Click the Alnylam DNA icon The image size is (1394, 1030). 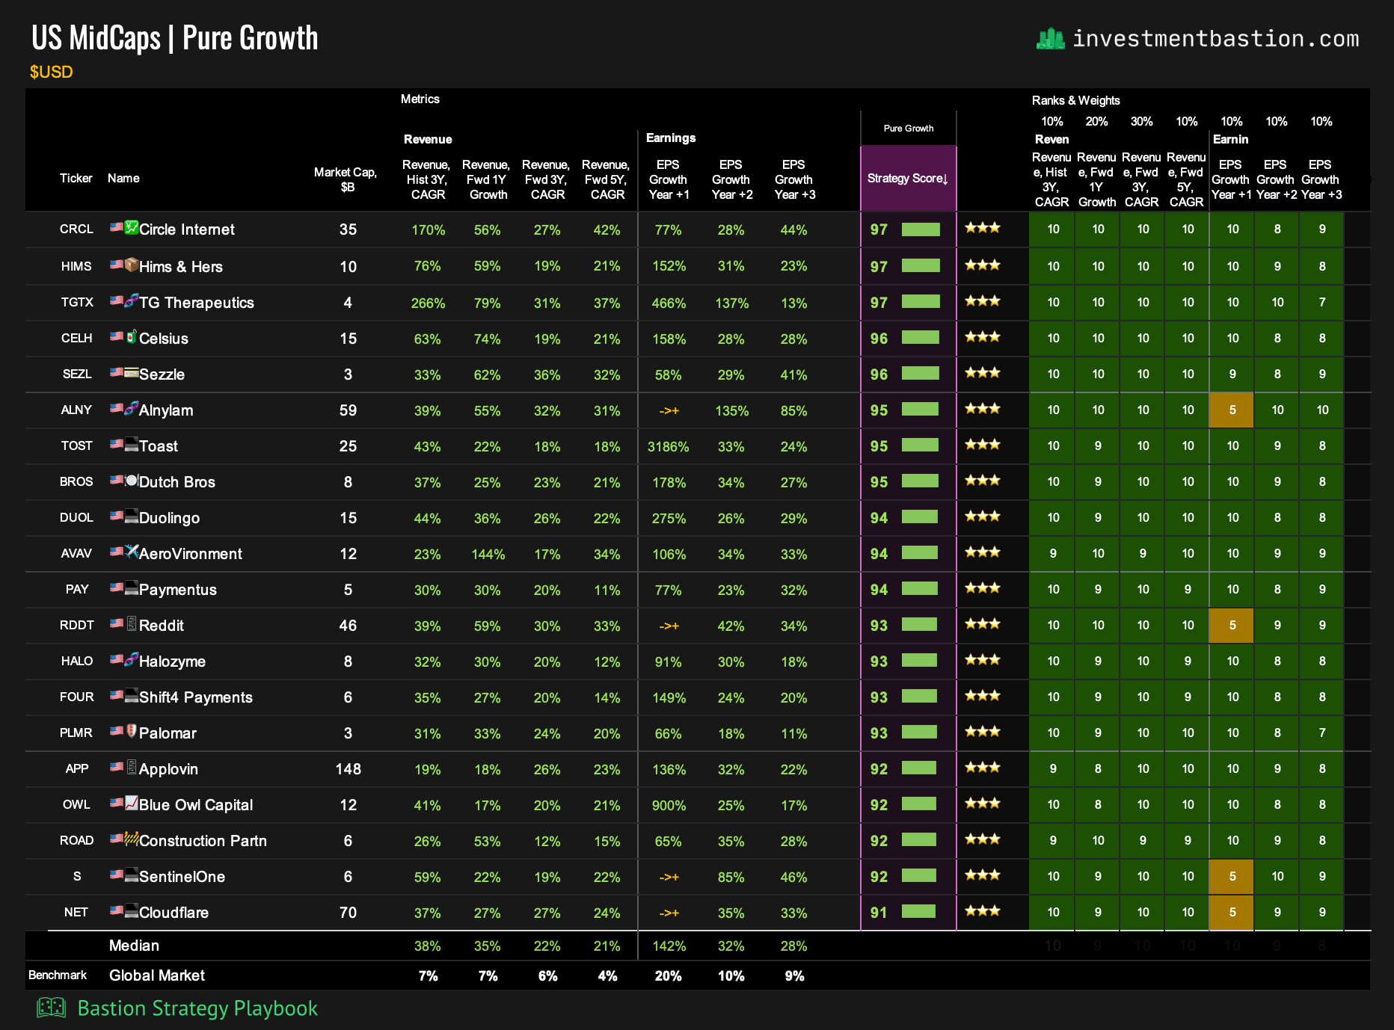click(x=132, y=408)
